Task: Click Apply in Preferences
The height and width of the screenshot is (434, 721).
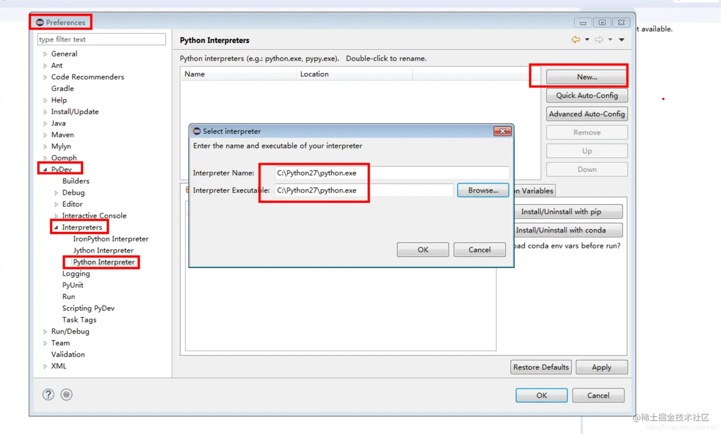Action: pyautogui.click(x=602, y=367)
